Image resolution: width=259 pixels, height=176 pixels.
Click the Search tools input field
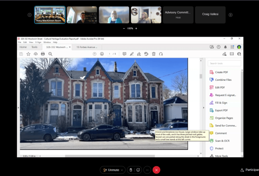click(225, 63)
